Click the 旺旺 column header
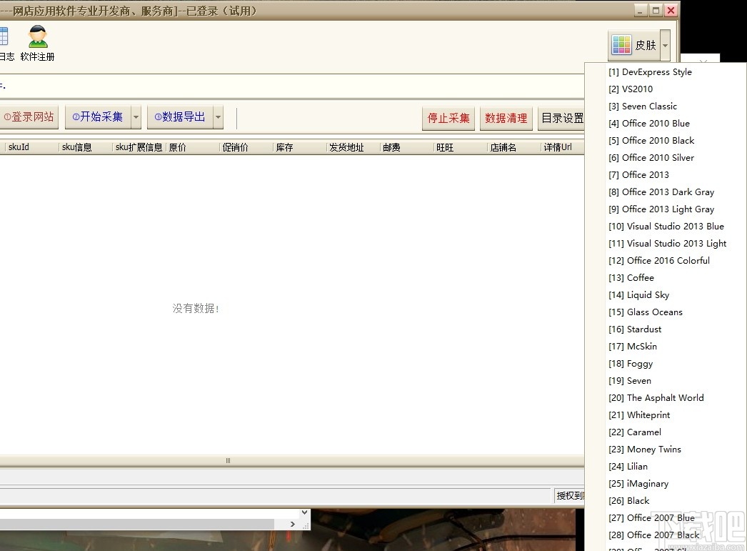 [460, 147]
